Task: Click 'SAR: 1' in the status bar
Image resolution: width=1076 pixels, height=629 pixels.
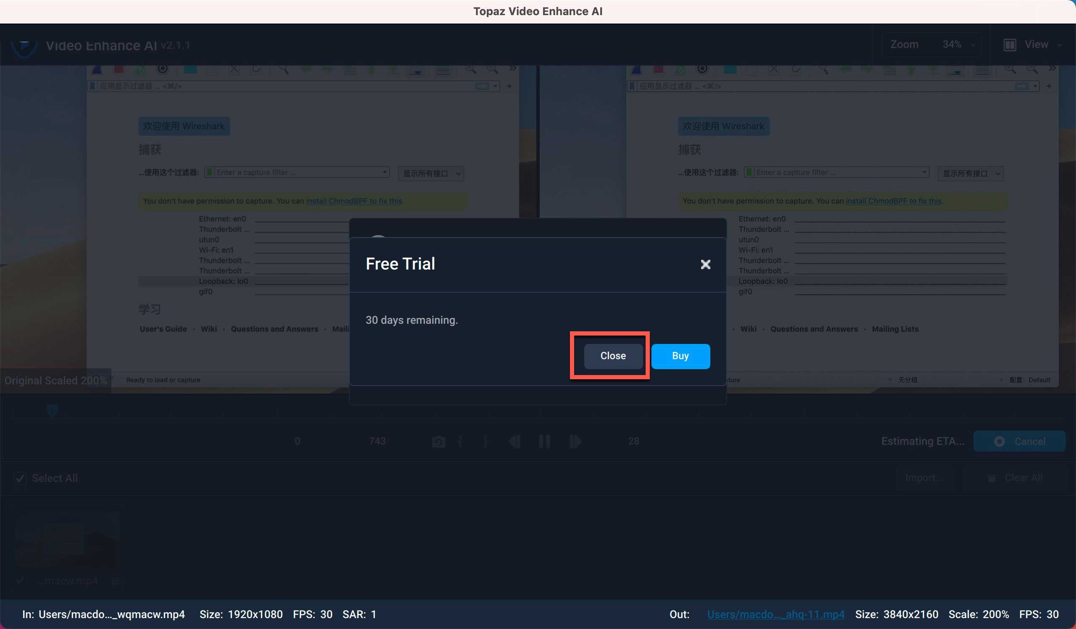Action: pos(359,614)
